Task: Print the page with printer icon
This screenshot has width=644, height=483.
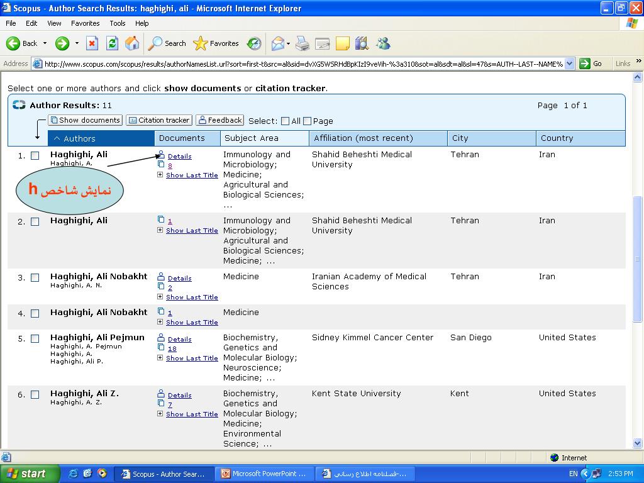Action: tap(303, 43)
